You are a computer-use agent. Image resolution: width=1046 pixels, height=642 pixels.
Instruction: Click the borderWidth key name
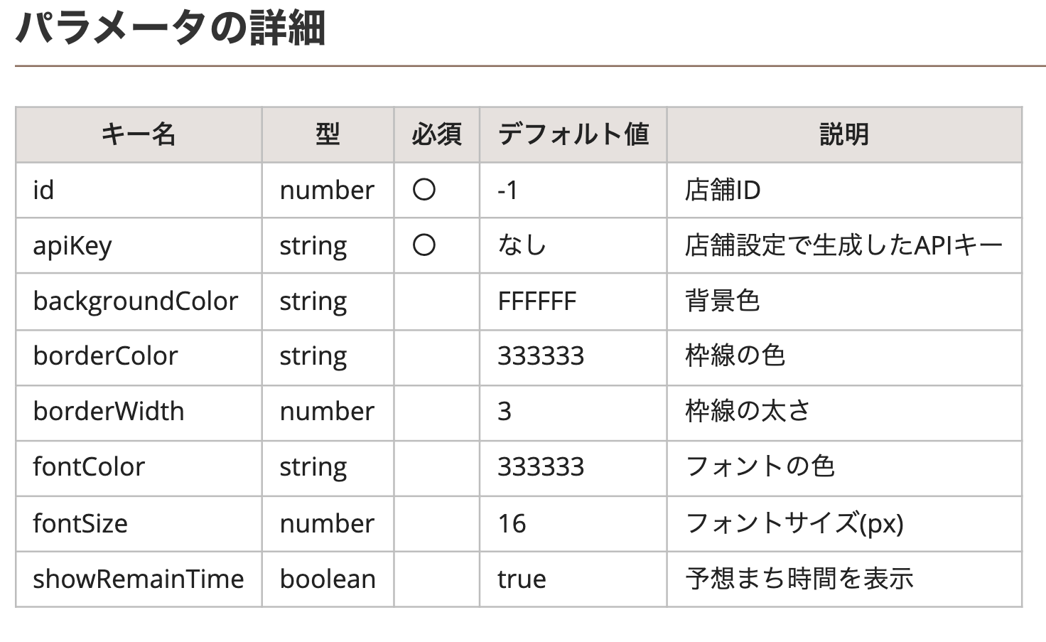(108, 412)
